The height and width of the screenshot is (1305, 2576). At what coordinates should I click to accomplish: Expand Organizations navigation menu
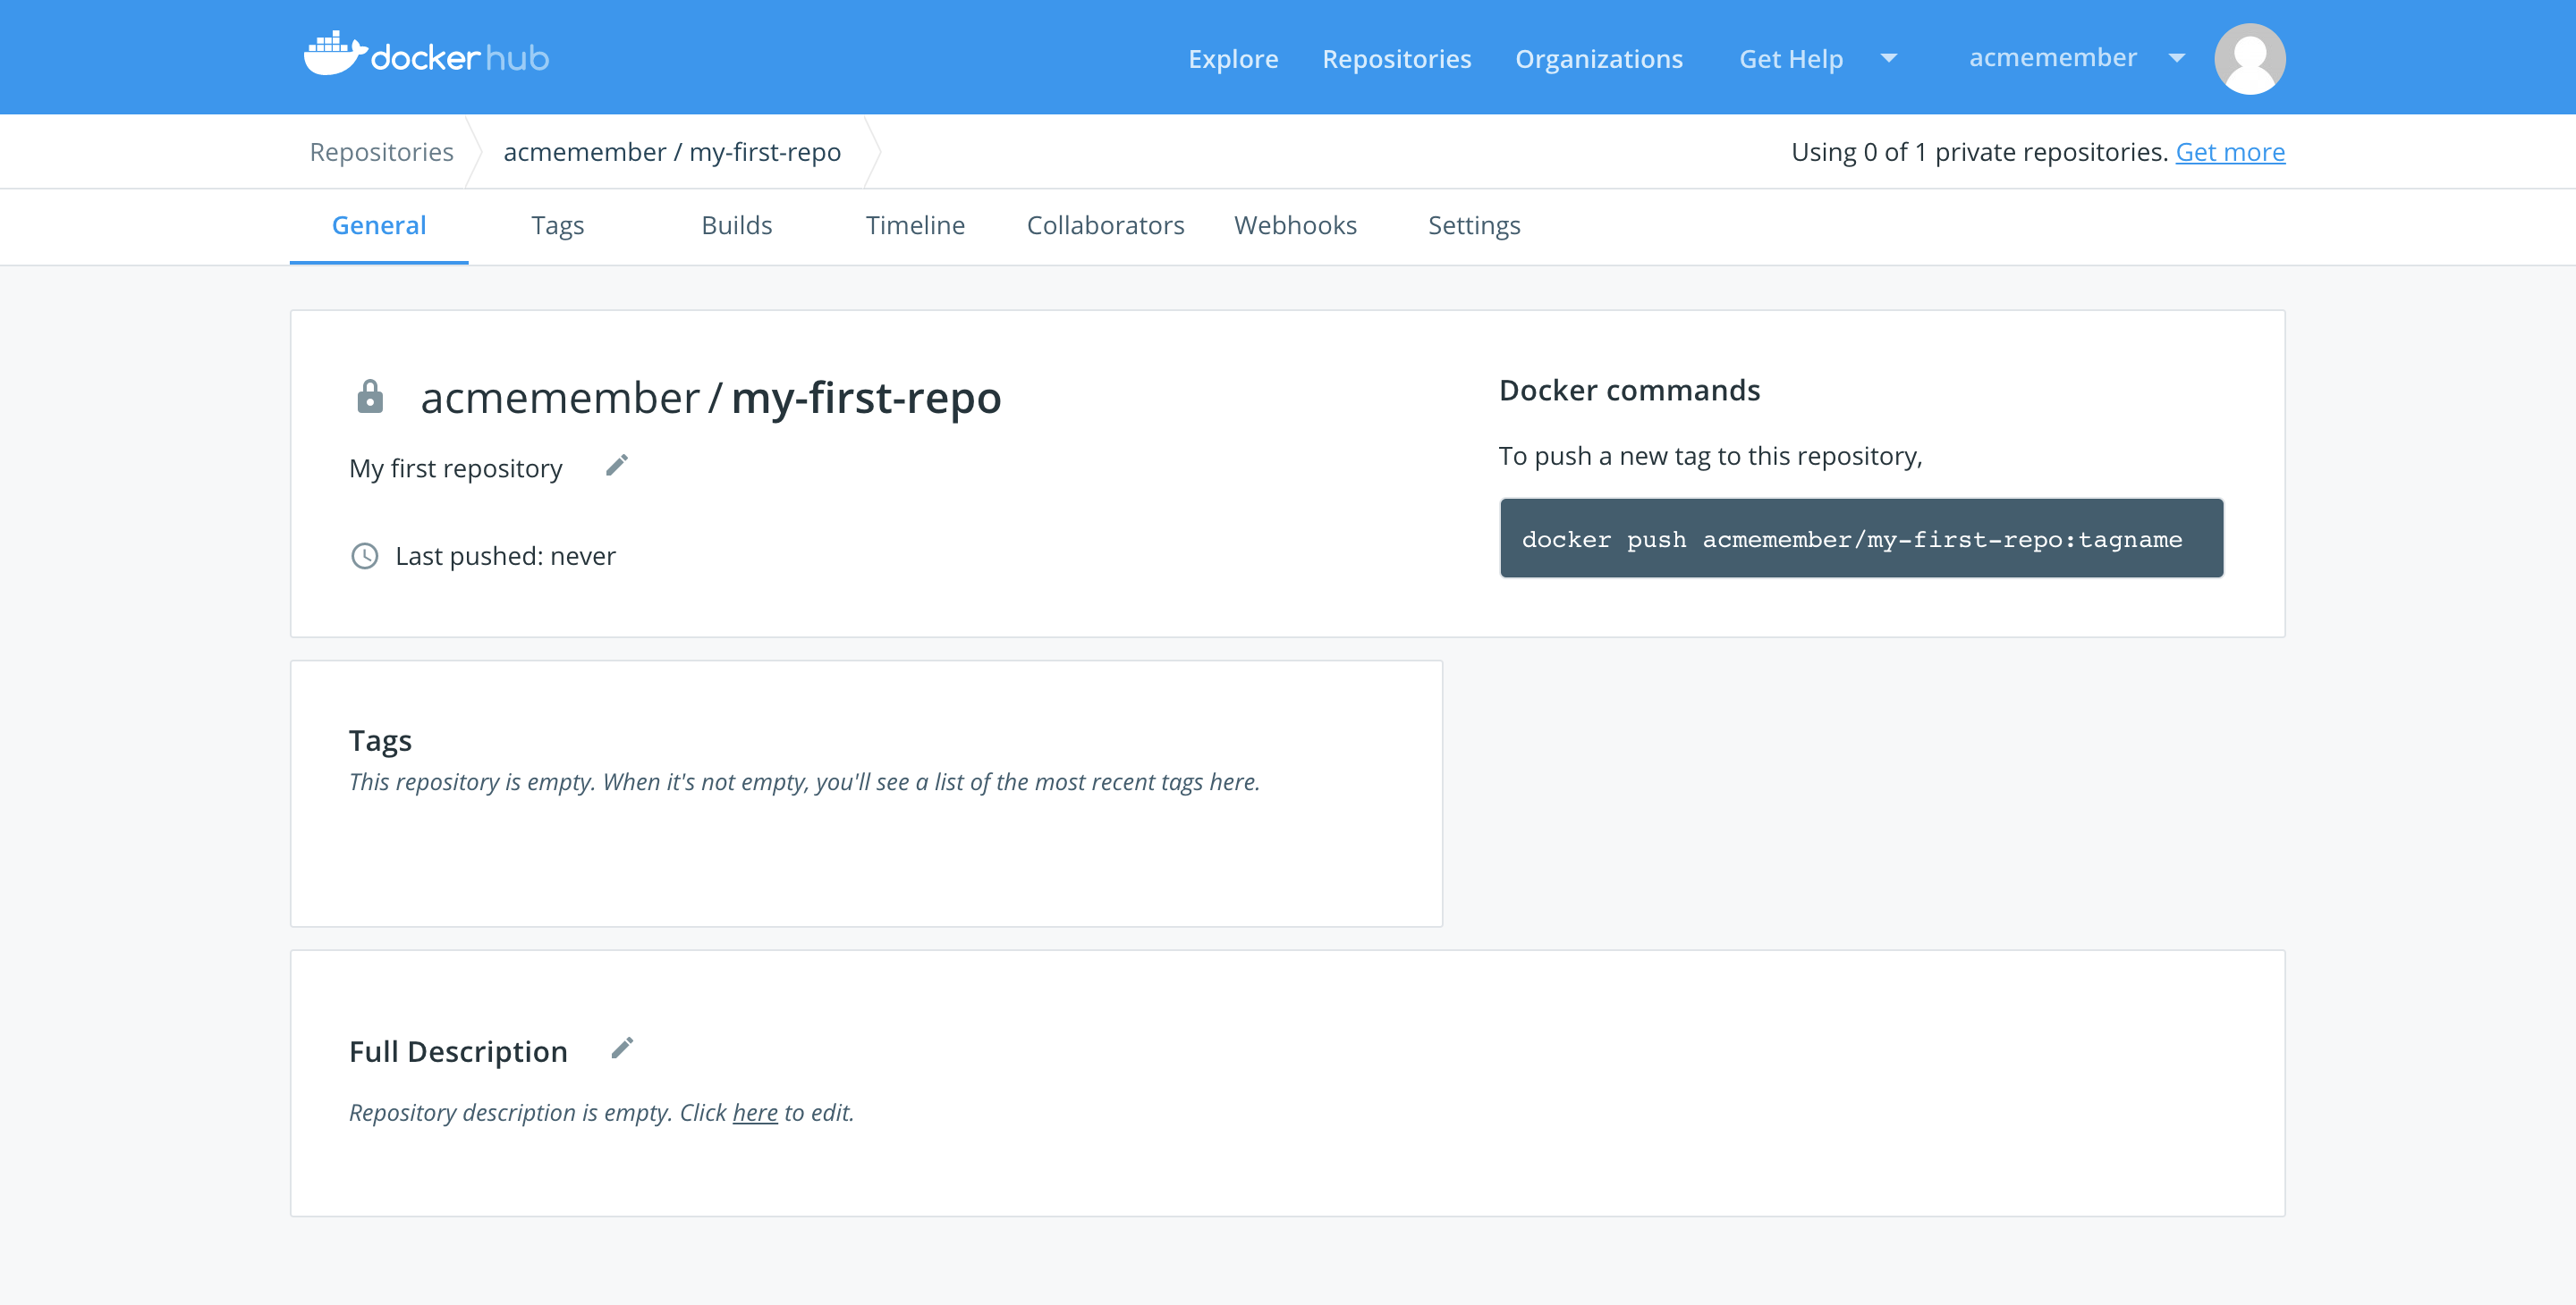1598,58
